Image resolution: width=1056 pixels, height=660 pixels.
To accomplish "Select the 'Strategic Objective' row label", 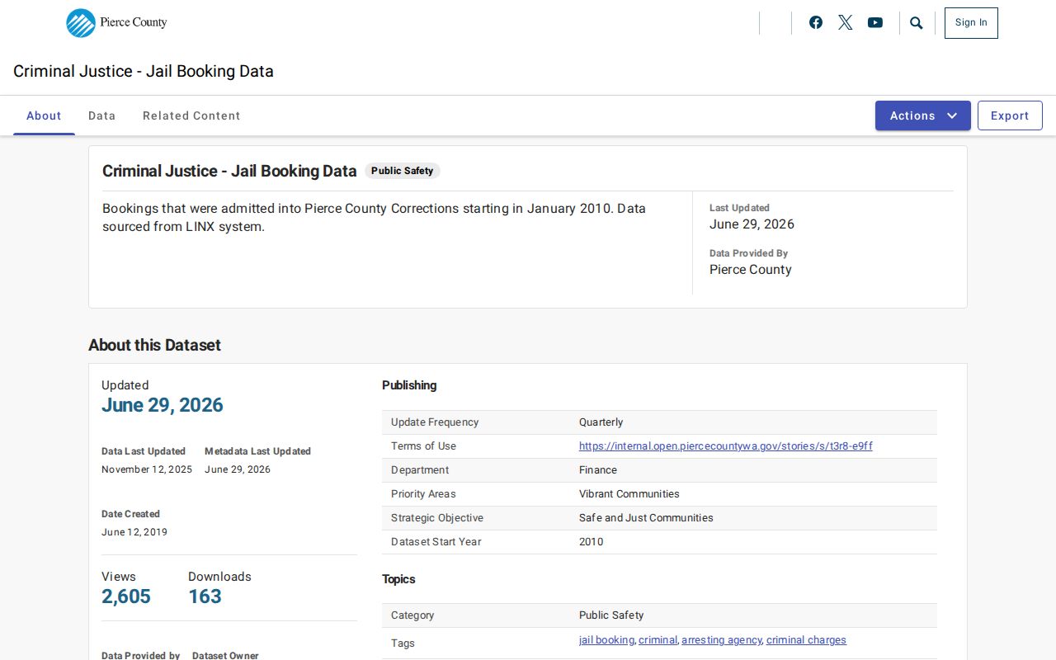I will click(437, 518).
